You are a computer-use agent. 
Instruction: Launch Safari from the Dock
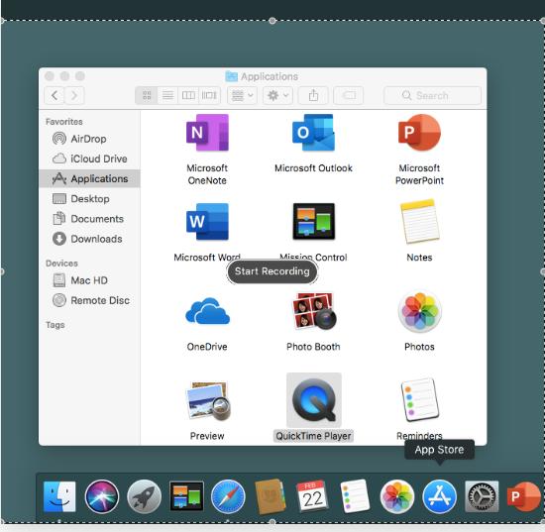pos(228,496)
